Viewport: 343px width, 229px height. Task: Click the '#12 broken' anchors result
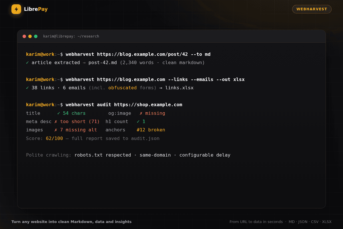pyautogui.click(x=151, y=130)
